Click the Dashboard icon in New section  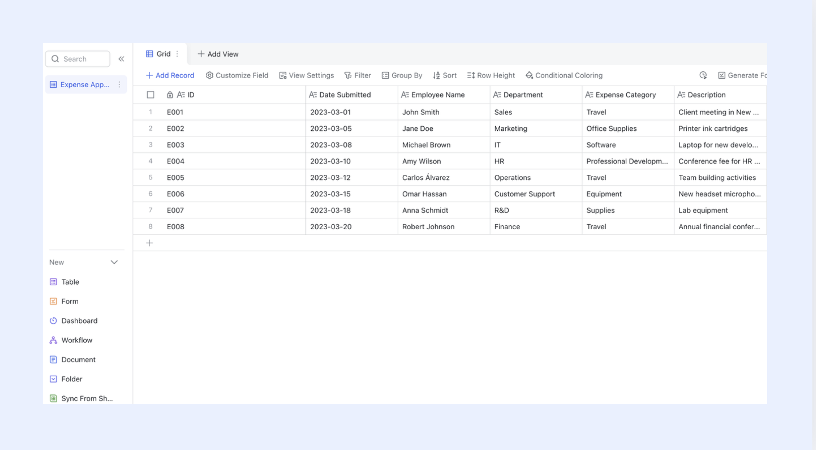(53, 320)
